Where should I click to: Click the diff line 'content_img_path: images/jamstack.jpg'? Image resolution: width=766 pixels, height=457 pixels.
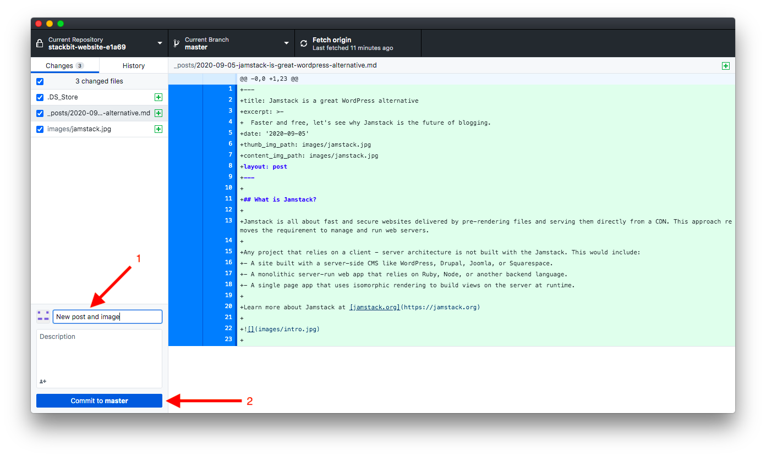(309, 155)
